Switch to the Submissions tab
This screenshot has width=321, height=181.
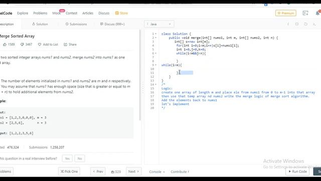coord(76,24)
